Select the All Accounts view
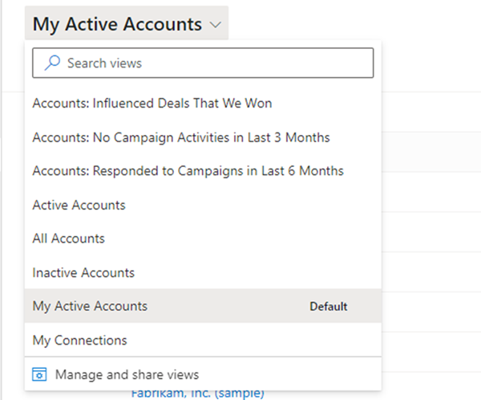The width and height of the screenshot is (481, 400). [x=68, y=239]
